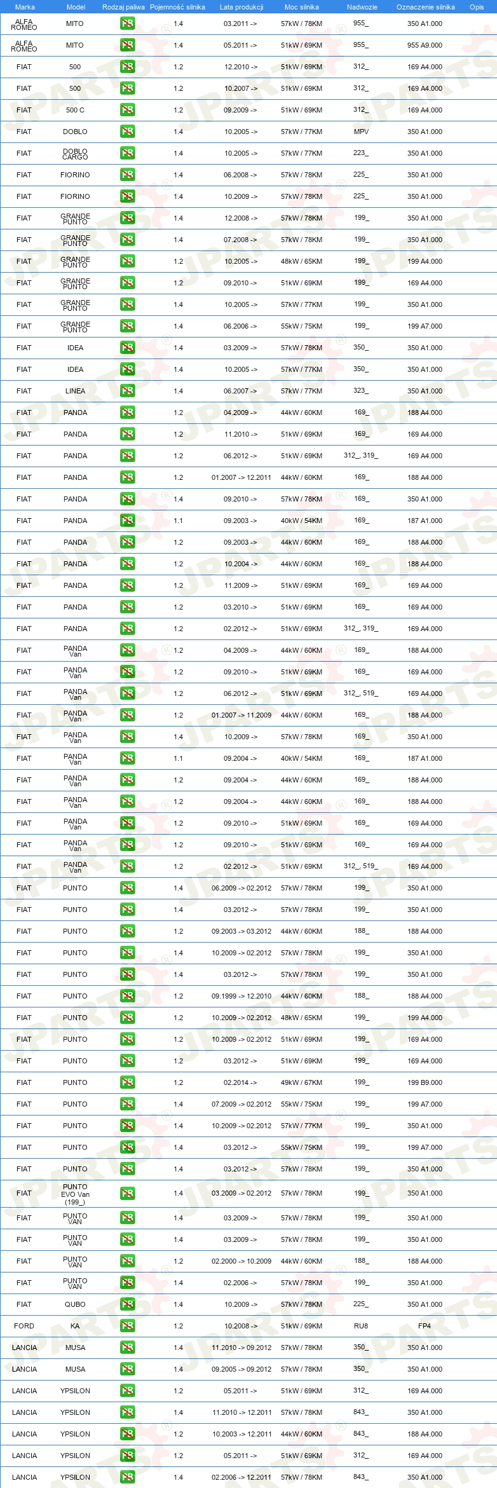Click the Model column header

point(76,7)
